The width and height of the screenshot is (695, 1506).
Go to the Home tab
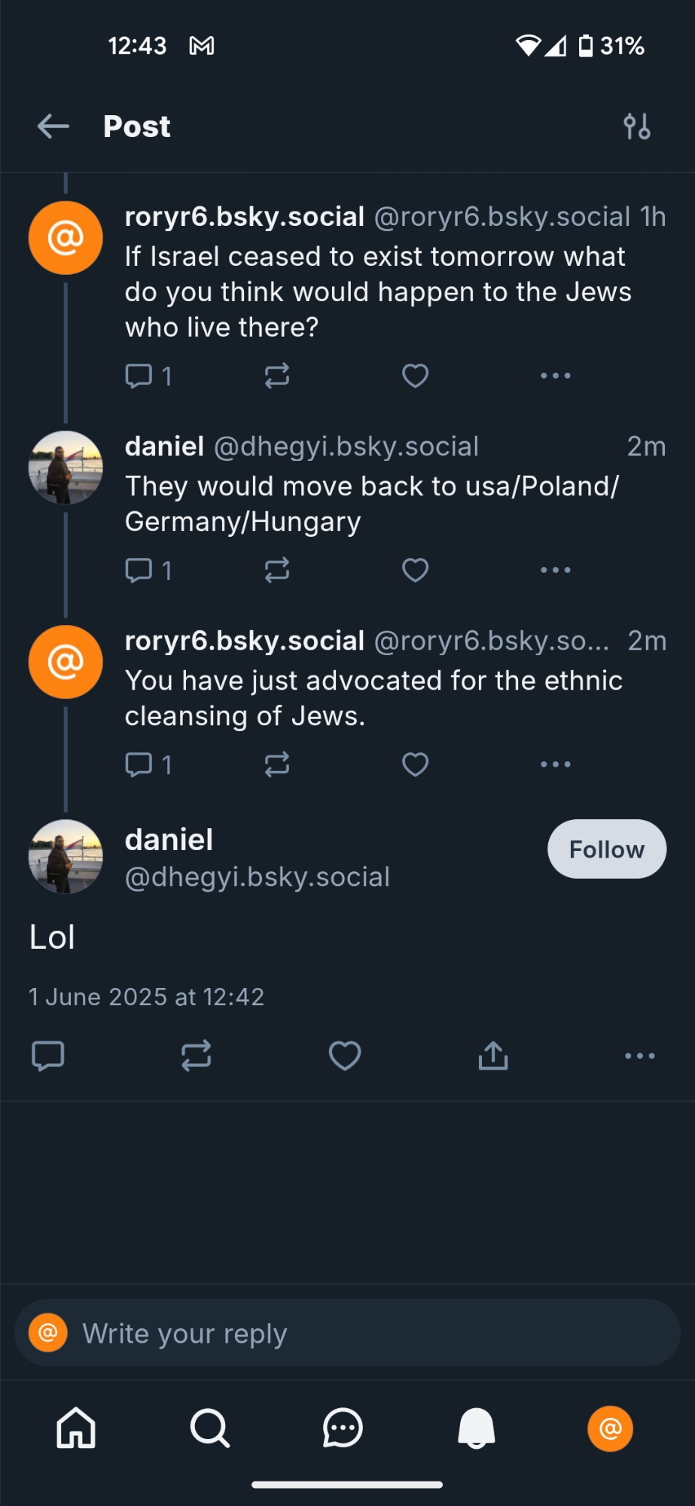[76, 1428]
